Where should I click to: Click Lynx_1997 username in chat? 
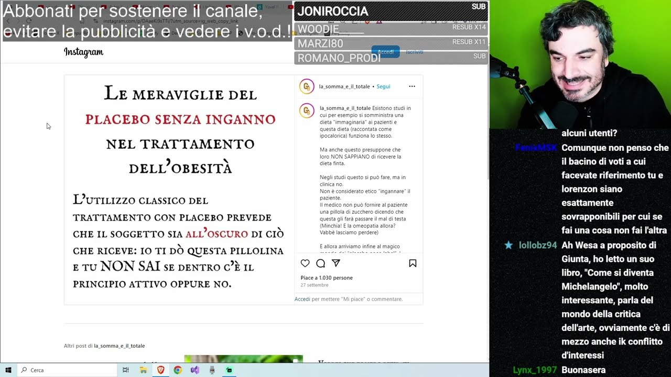pyautogui.click(x=535, y=370)
